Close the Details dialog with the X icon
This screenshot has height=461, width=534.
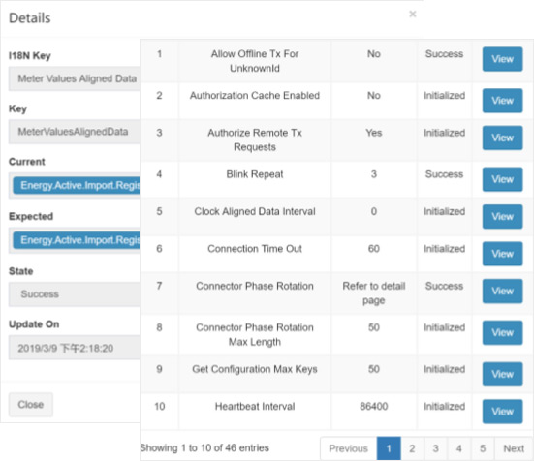(x=413, y=14)
